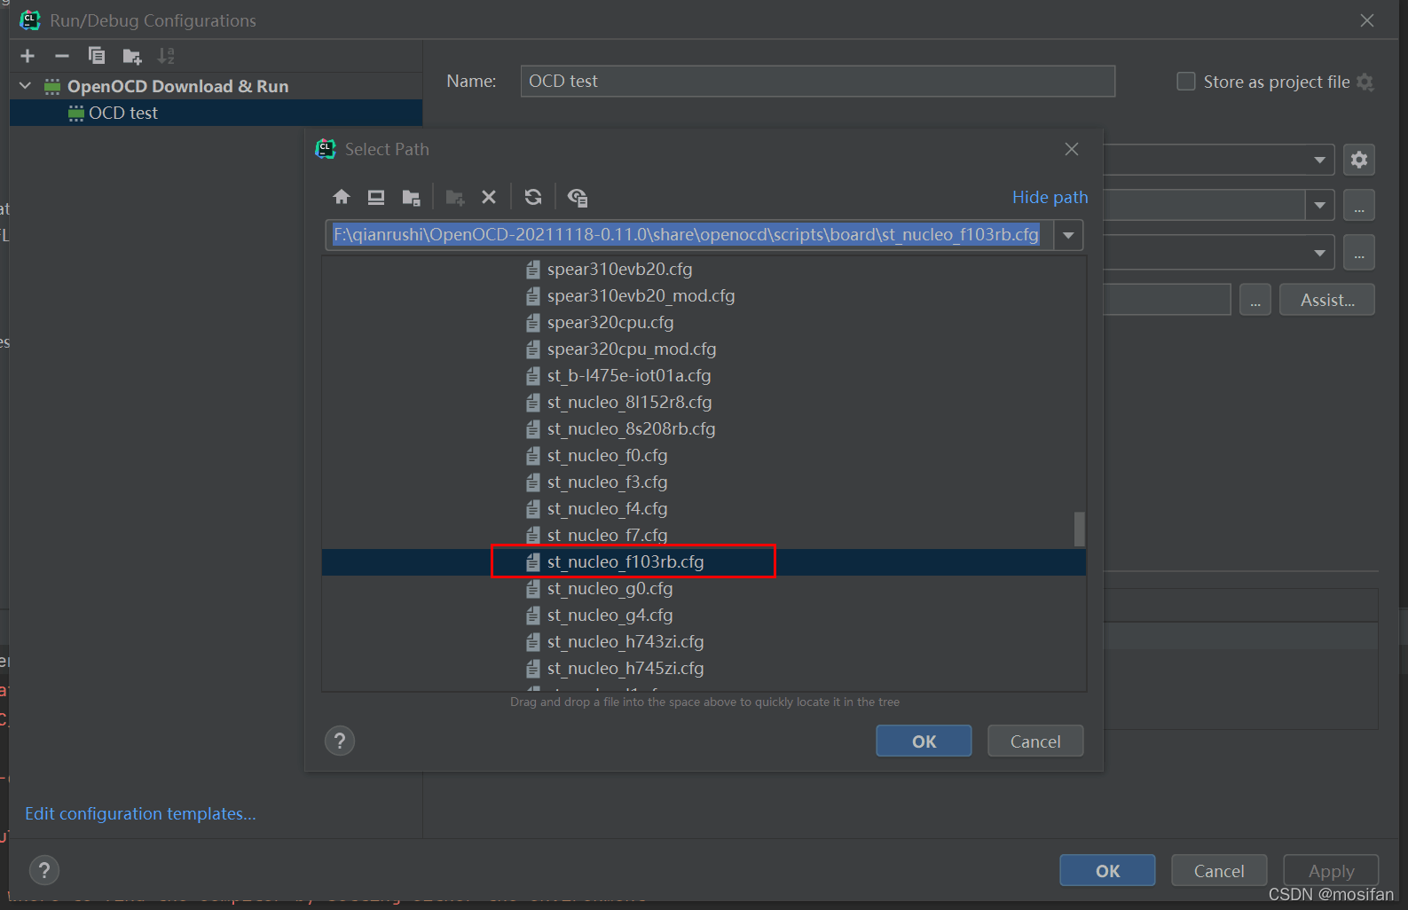
Task: Go to project directory in Select Path
Action: coord(411,197)
